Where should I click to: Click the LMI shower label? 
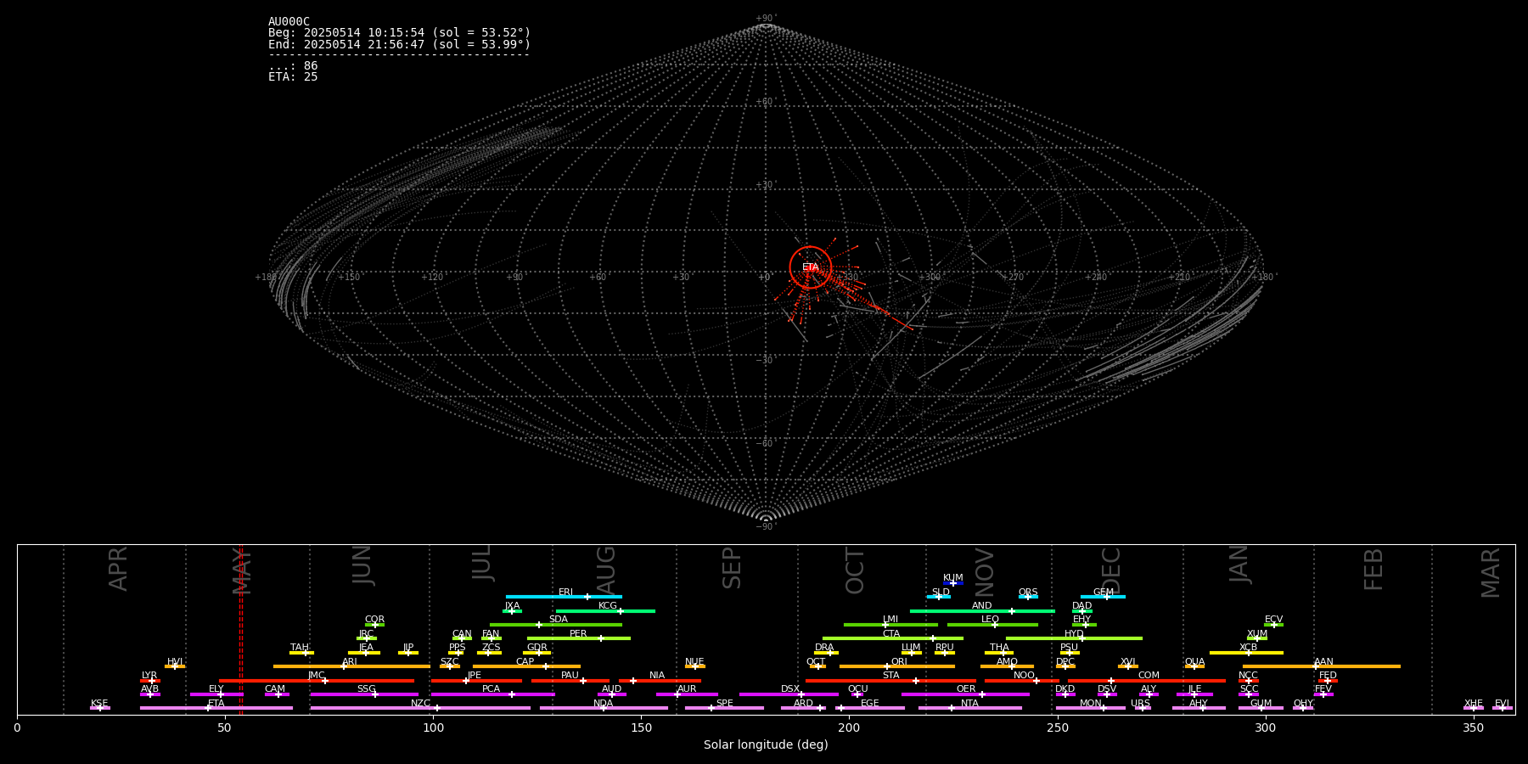890,620
